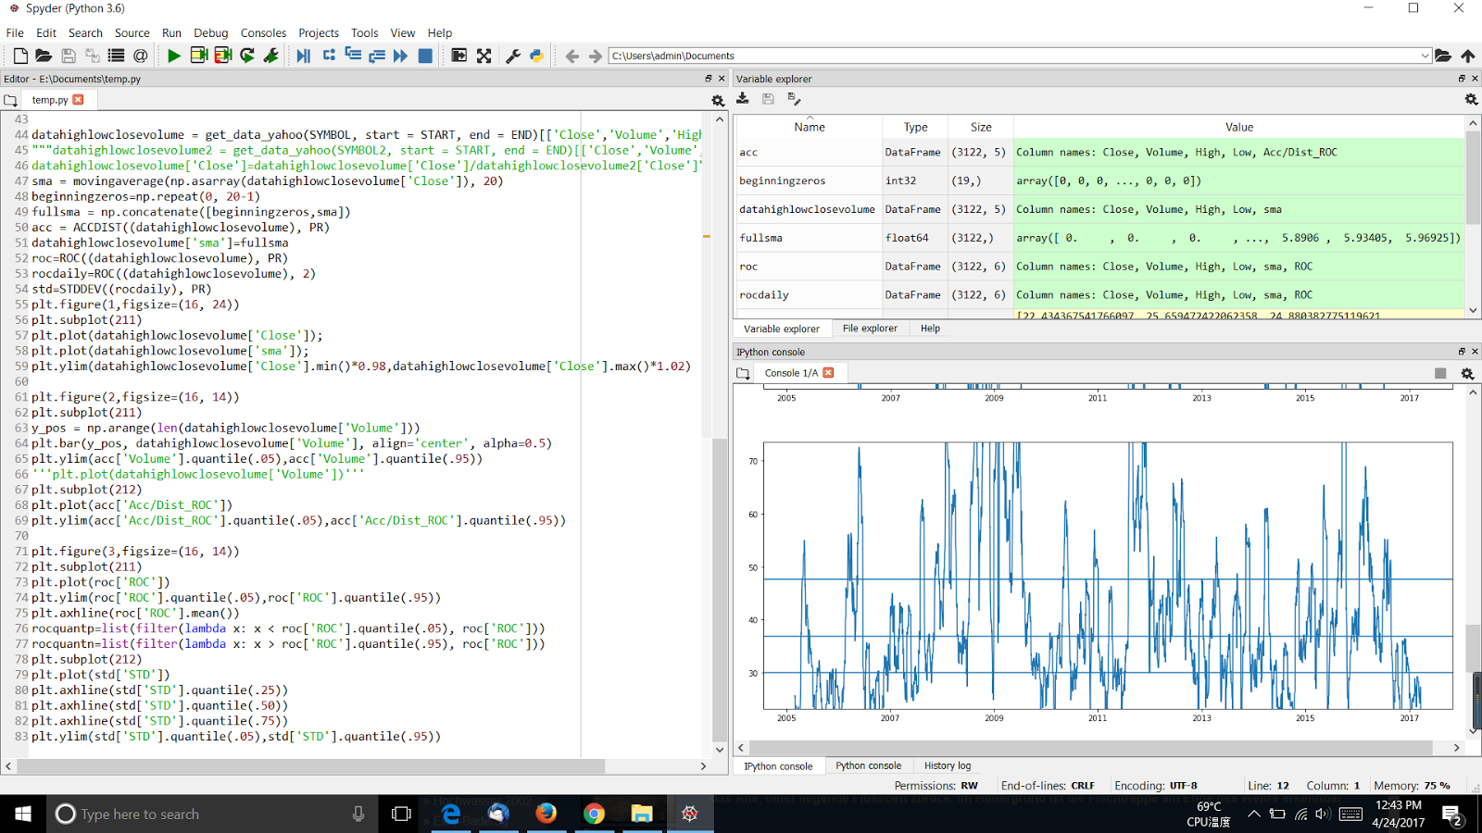Sort variables by the Name column header

809,127
